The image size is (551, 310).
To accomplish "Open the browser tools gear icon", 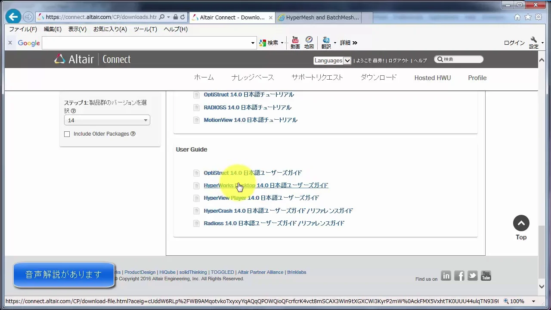I will click(x=539, y=17).
